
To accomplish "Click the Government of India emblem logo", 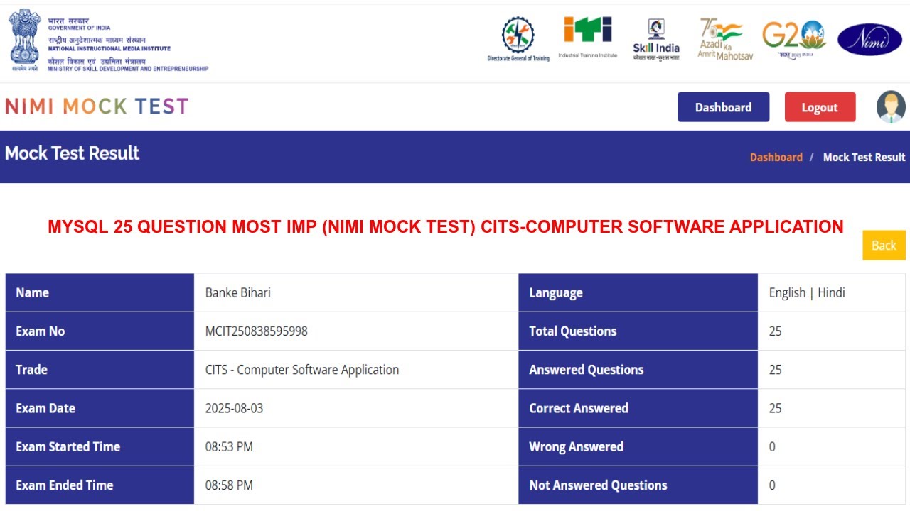I will coord(24,40).
